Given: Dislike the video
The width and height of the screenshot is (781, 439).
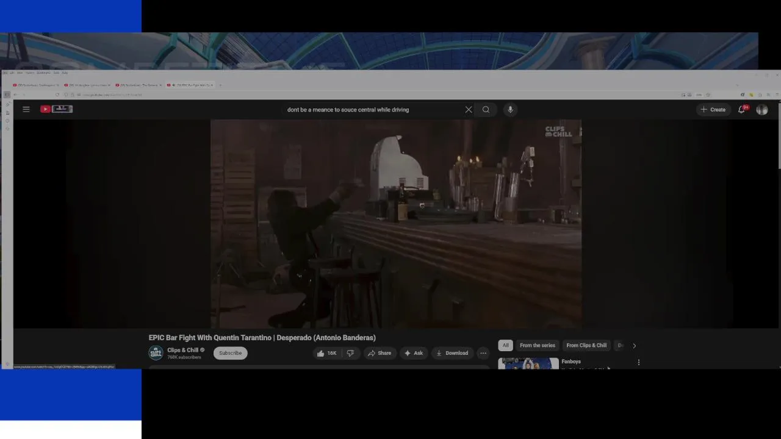Looking at the screenshot, I should point(350,353).
